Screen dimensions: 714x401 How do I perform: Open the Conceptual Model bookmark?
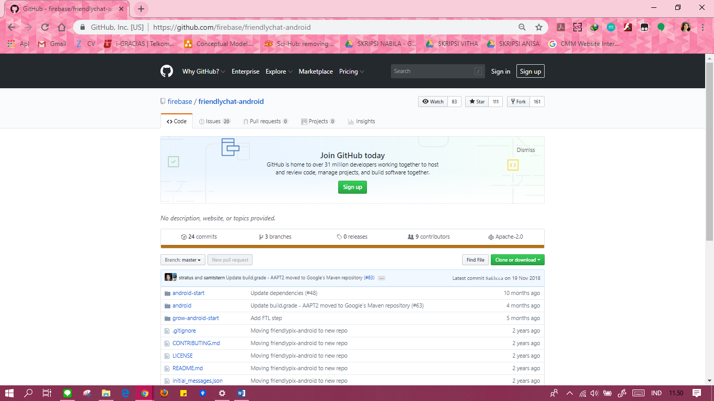(219, 44)
